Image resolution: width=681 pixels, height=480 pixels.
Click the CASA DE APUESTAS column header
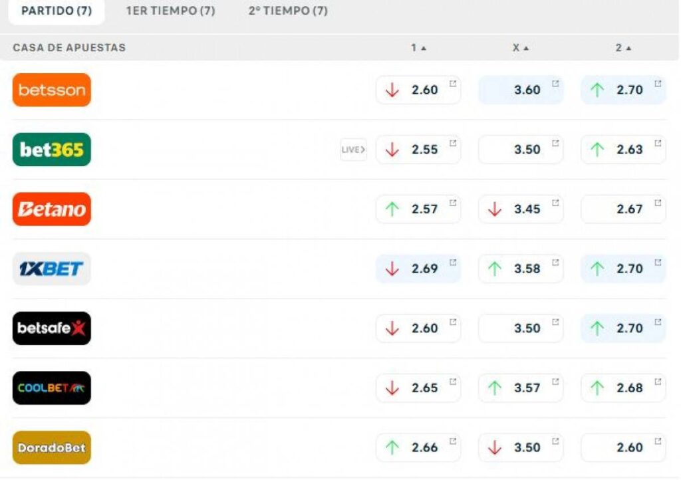click(x=69, y=48)
